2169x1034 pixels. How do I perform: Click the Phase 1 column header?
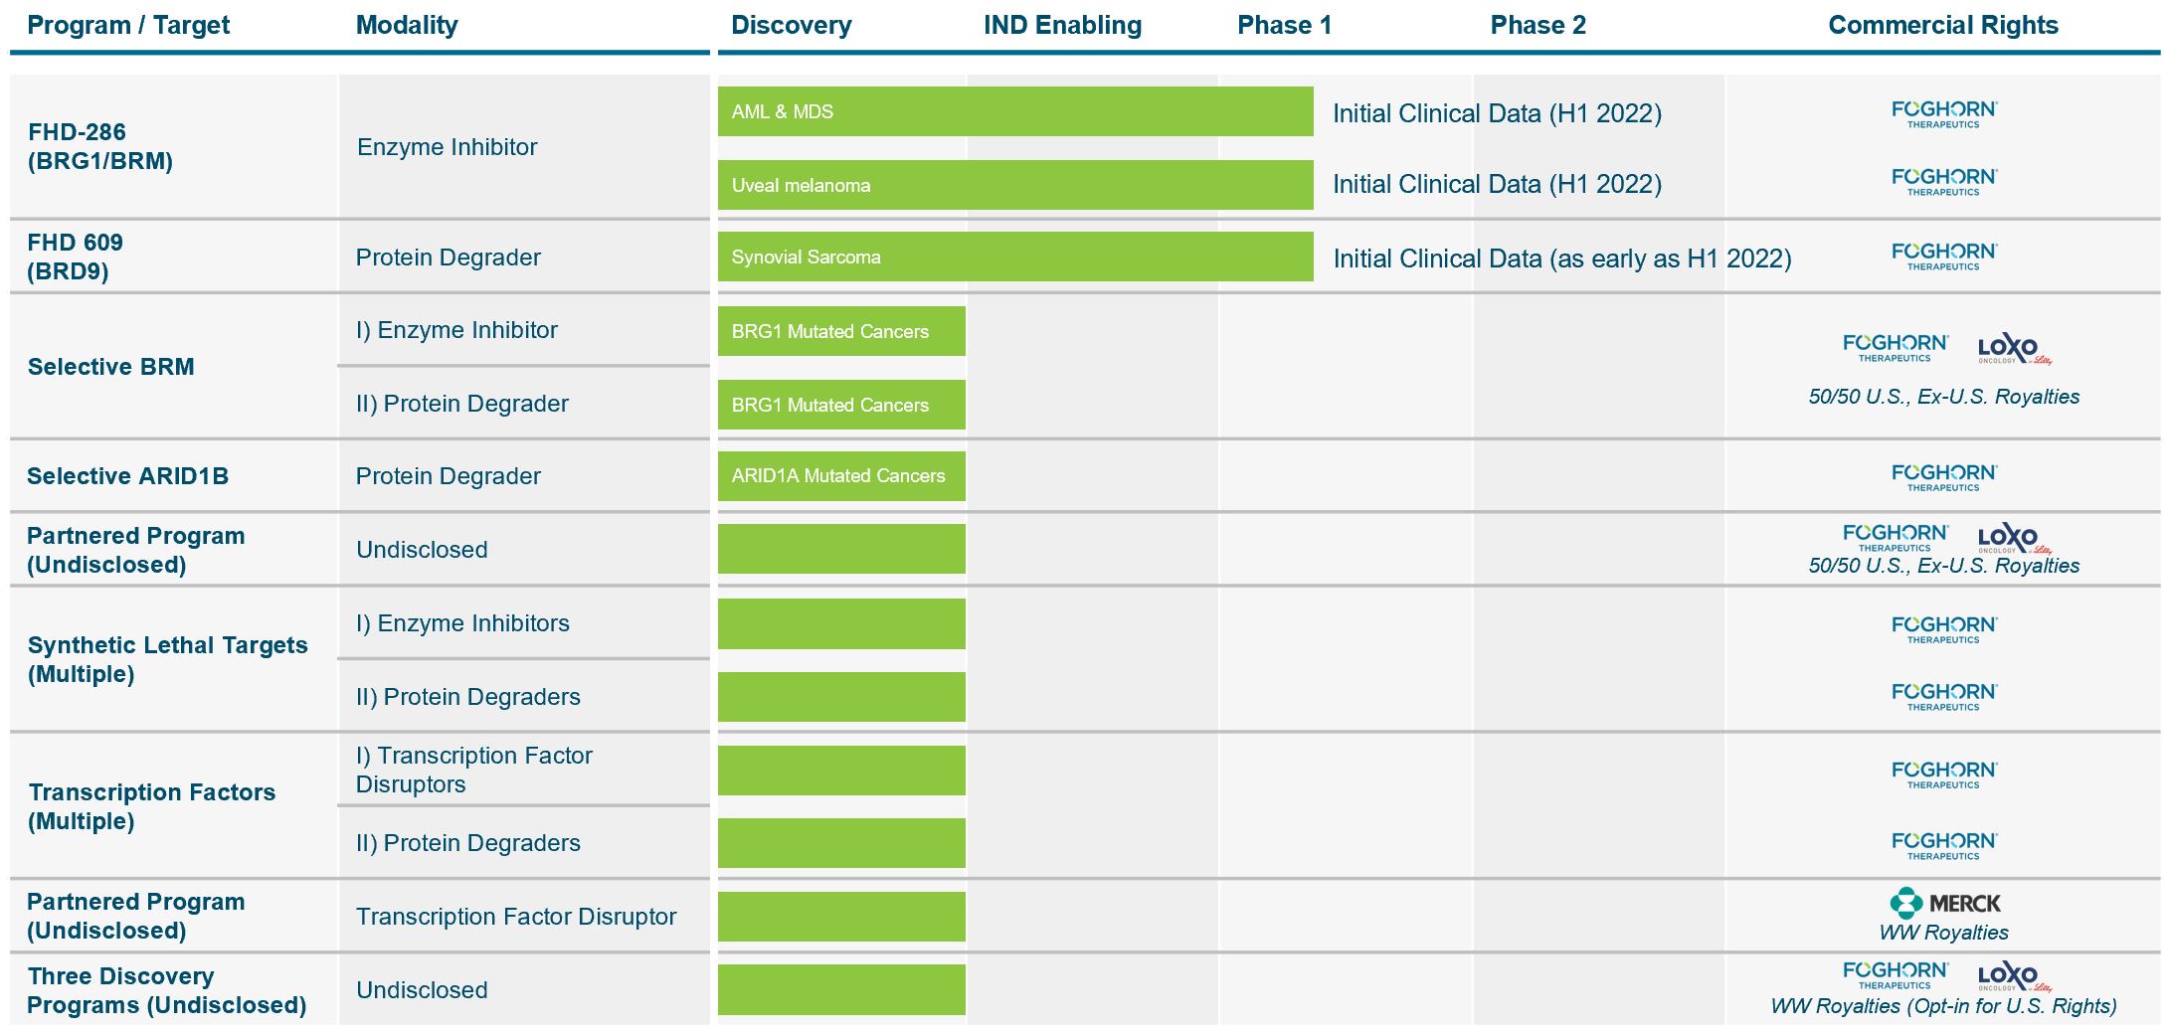point(1284,25)
